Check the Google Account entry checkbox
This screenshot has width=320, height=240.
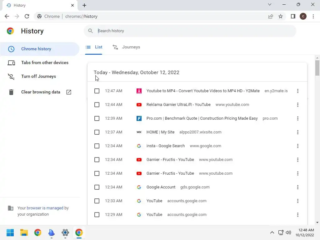pos(97,187)
